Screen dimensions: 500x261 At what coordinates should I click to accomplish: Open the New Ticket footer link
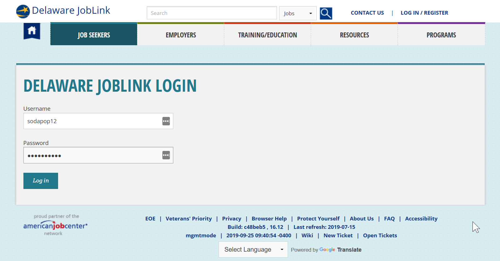click(338, 235)
